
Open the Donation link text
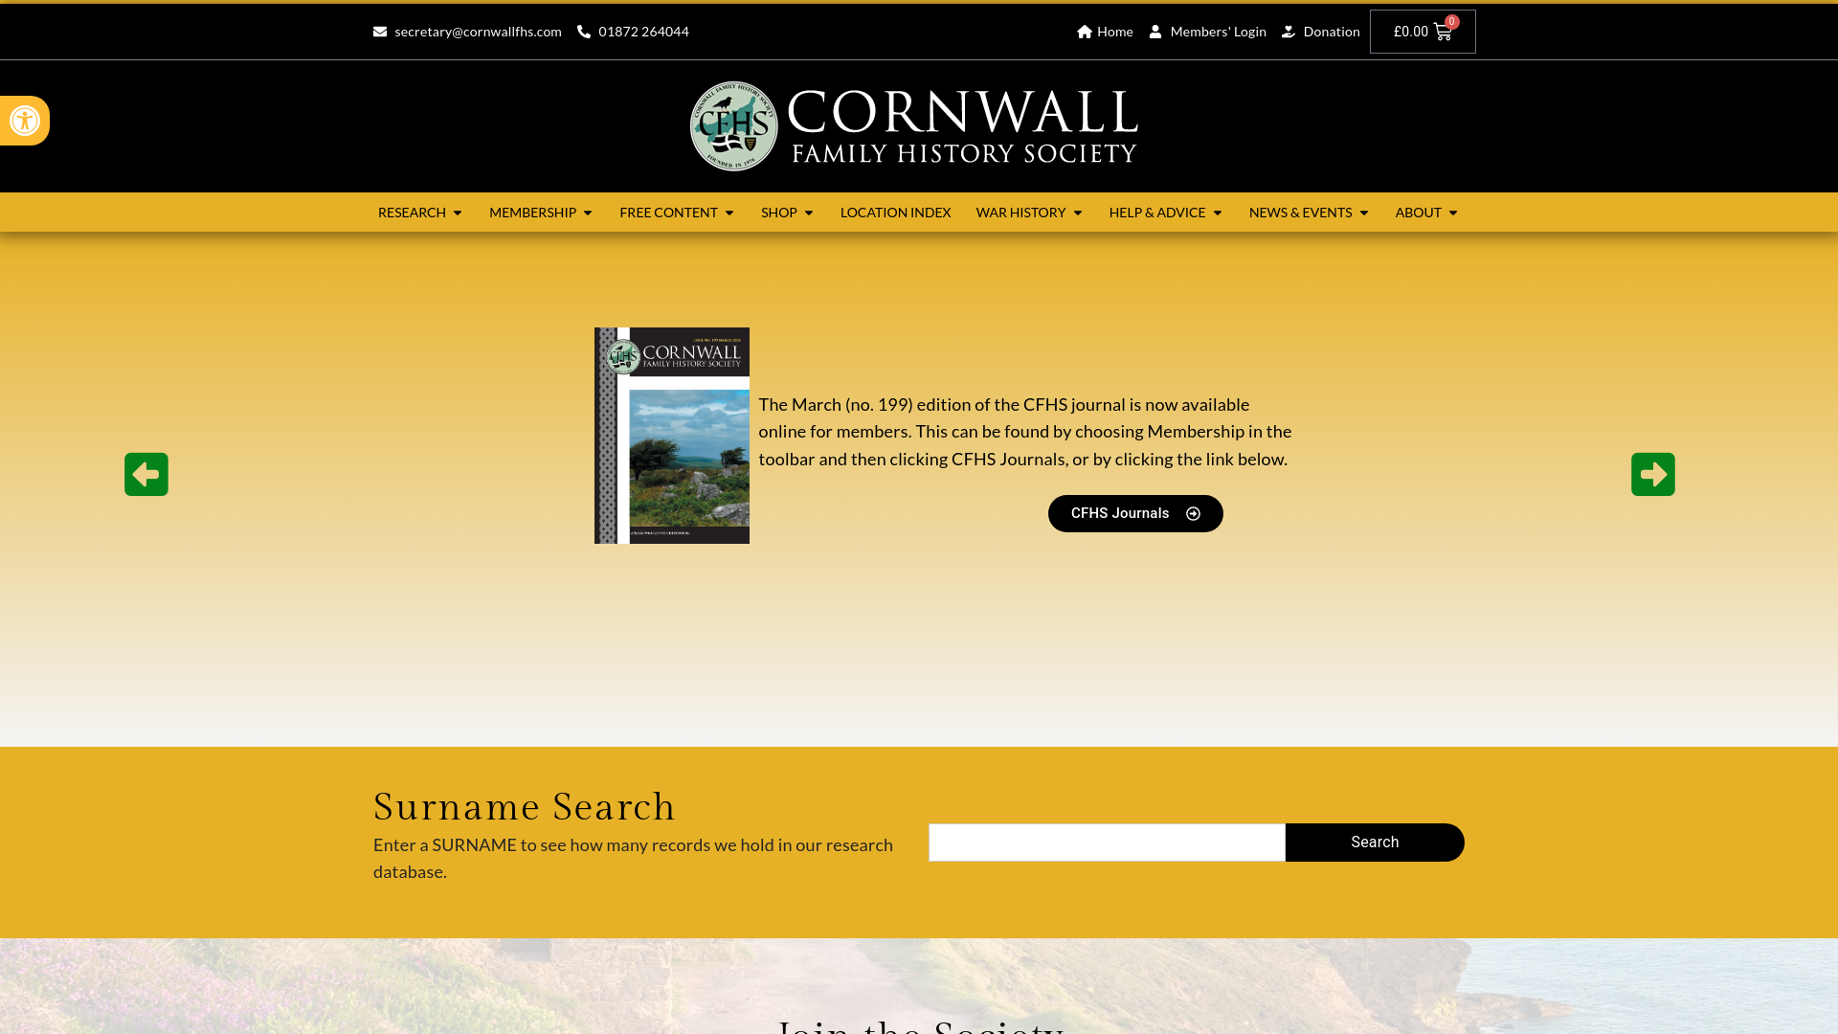coord(1332,32)
